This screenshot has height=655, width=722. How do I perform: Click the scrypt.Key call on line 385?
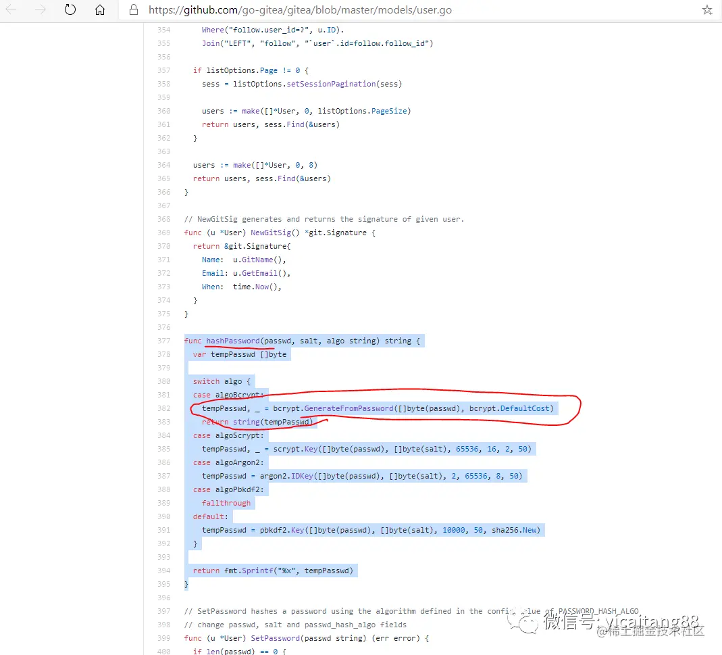pos(402,449)
